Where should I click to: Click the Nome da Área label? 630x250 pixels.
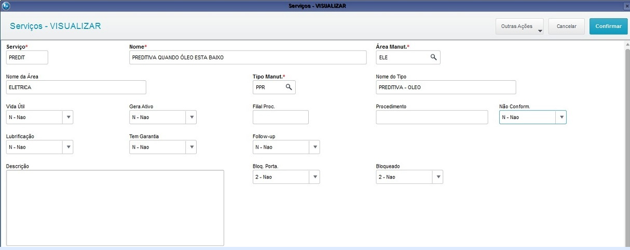[22, 77]
